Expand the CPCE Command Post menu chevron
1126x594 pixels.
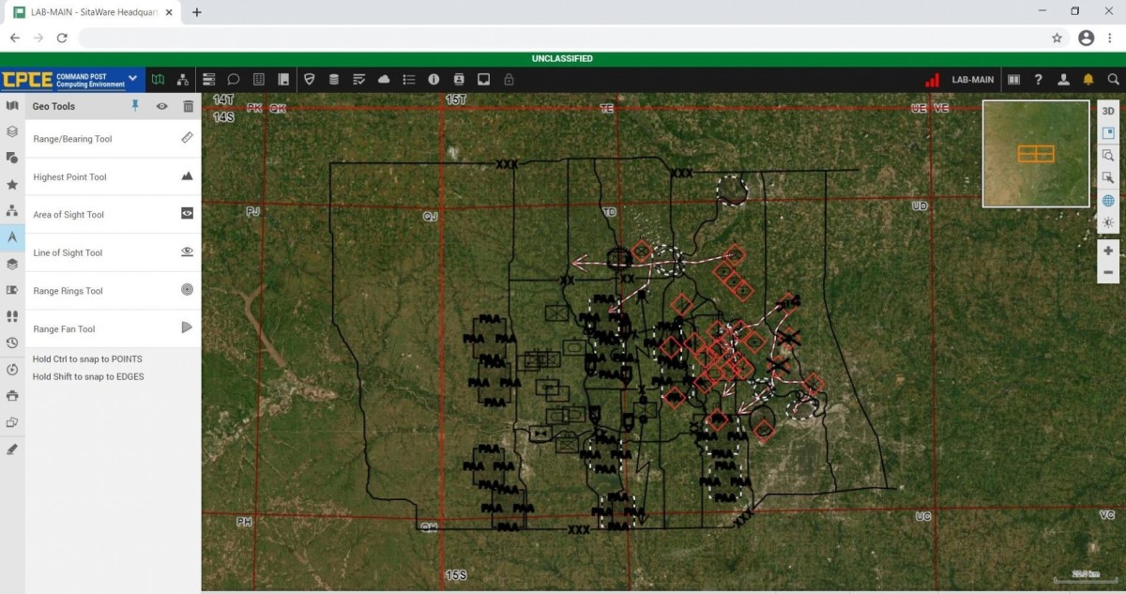click(132, 79)
